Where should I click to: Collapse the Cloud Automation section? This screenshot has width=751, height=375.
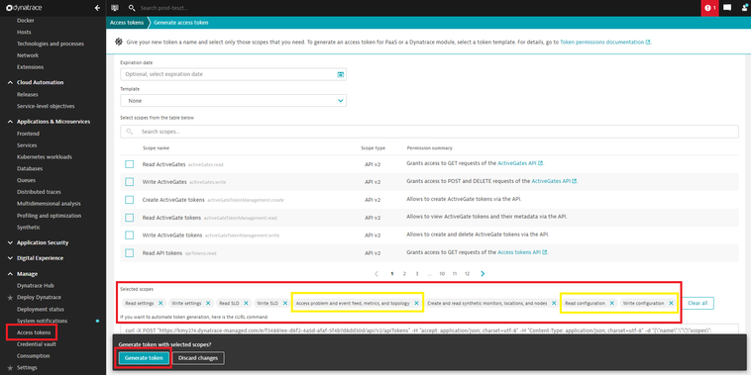11,82
